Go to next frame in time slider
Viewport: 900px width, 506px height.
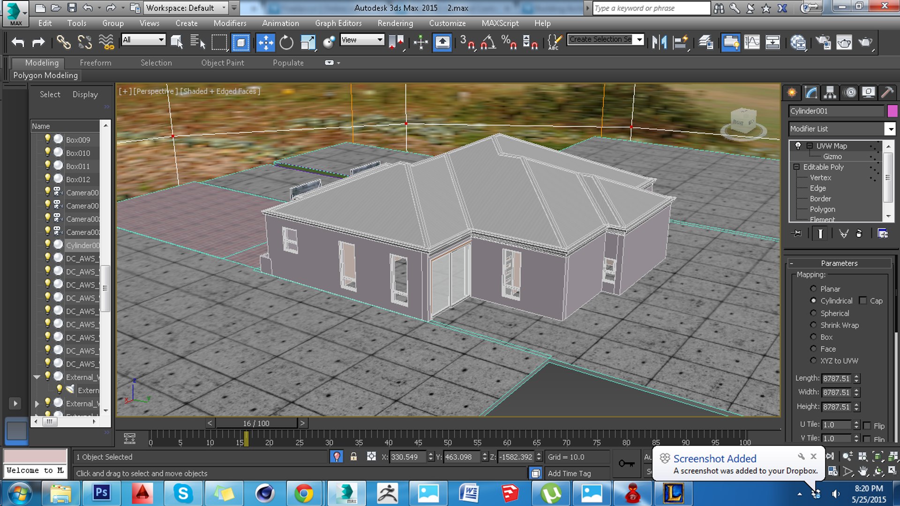point(302,423)
